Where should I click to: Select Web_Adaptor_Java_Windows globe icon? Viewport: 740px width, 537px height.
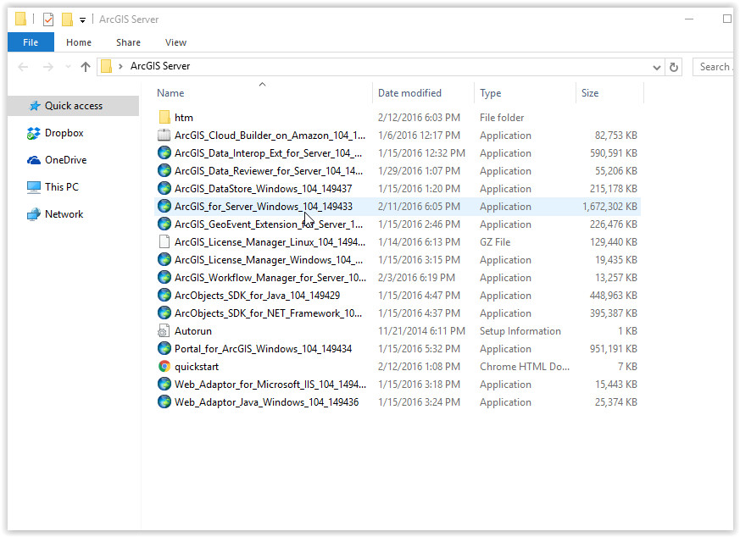tap(164, 402)
